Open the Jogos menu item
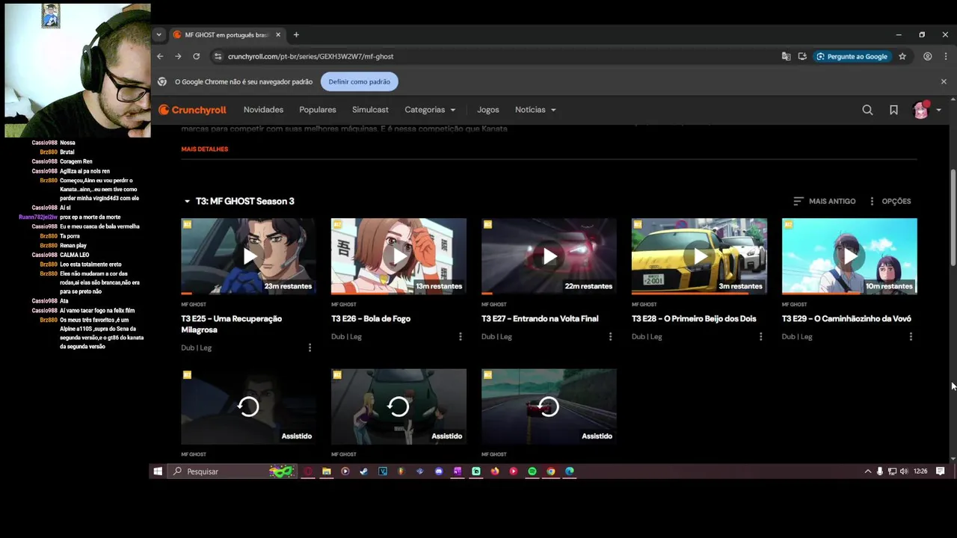 pos(488,110)
